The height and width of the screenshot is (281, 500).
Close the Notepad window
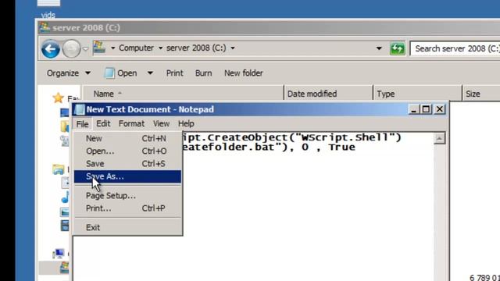[440, 109]
